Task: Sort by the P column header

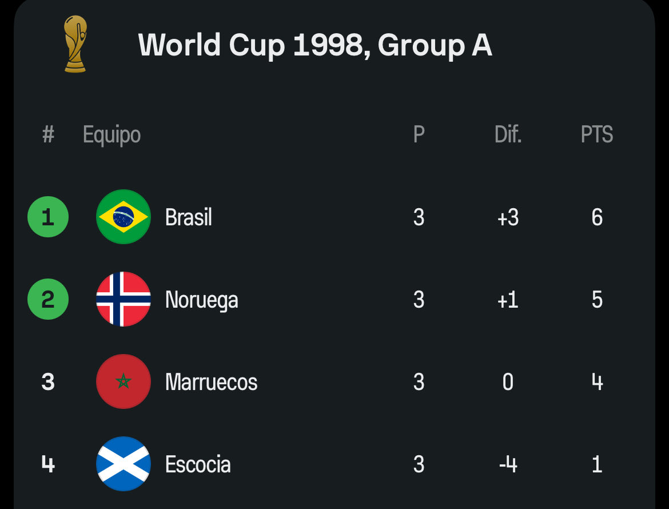Action: click(x=419, y=134)
